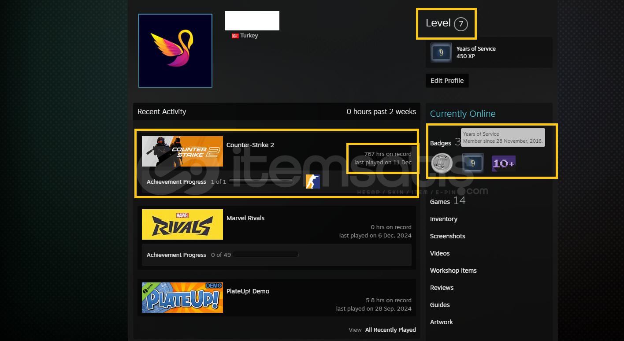Click the 450 XP text
This screenshot has height=341, width=624.
(466, 56)
